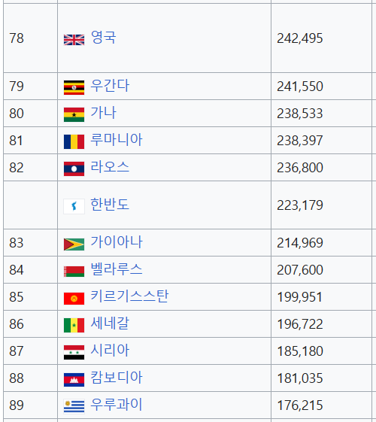Select the area value 181,035
376x422 pixels.
click(x=300, y=378)
